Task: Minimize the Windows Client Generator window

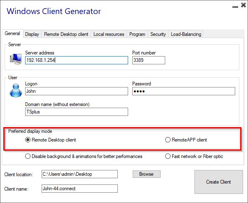Action: [234, 7]
